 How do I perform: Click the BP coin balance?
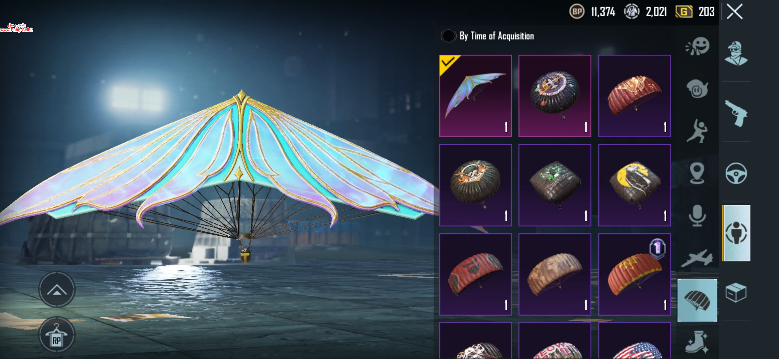(x=593, y=12)
